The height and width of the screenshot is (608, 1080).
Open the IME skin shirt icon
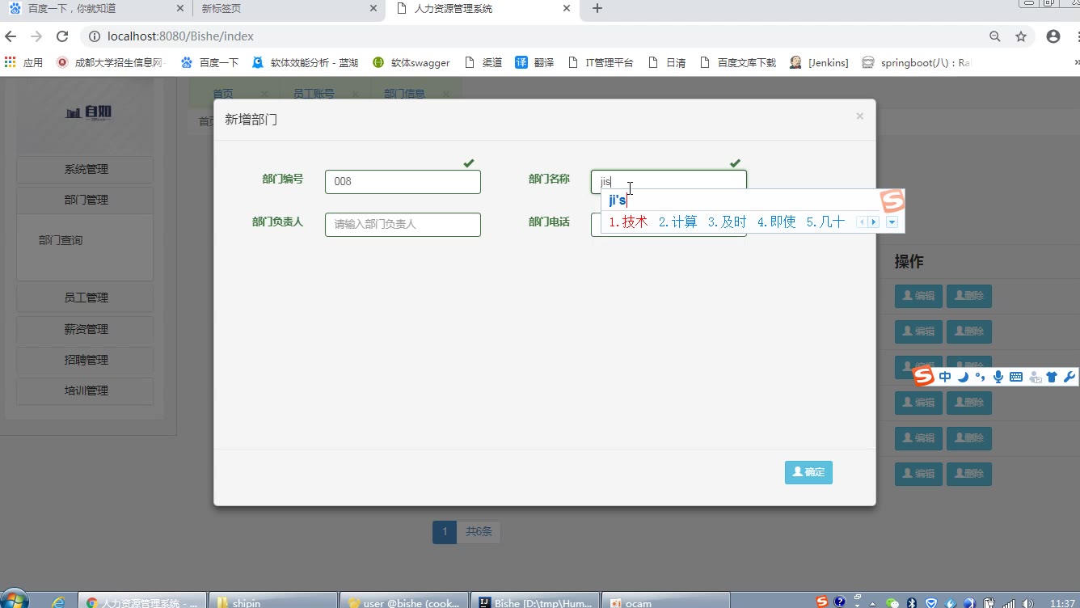coord(1052,377)
